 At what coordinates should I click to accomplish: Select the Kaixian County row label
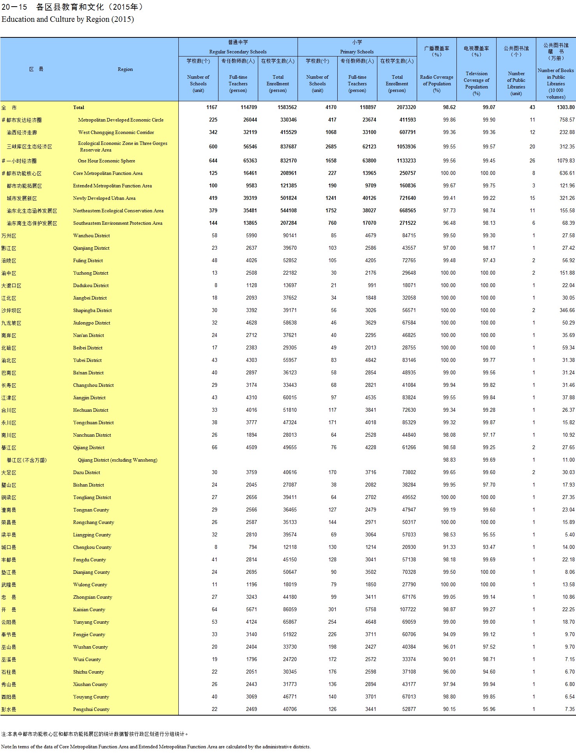[89, 610]
